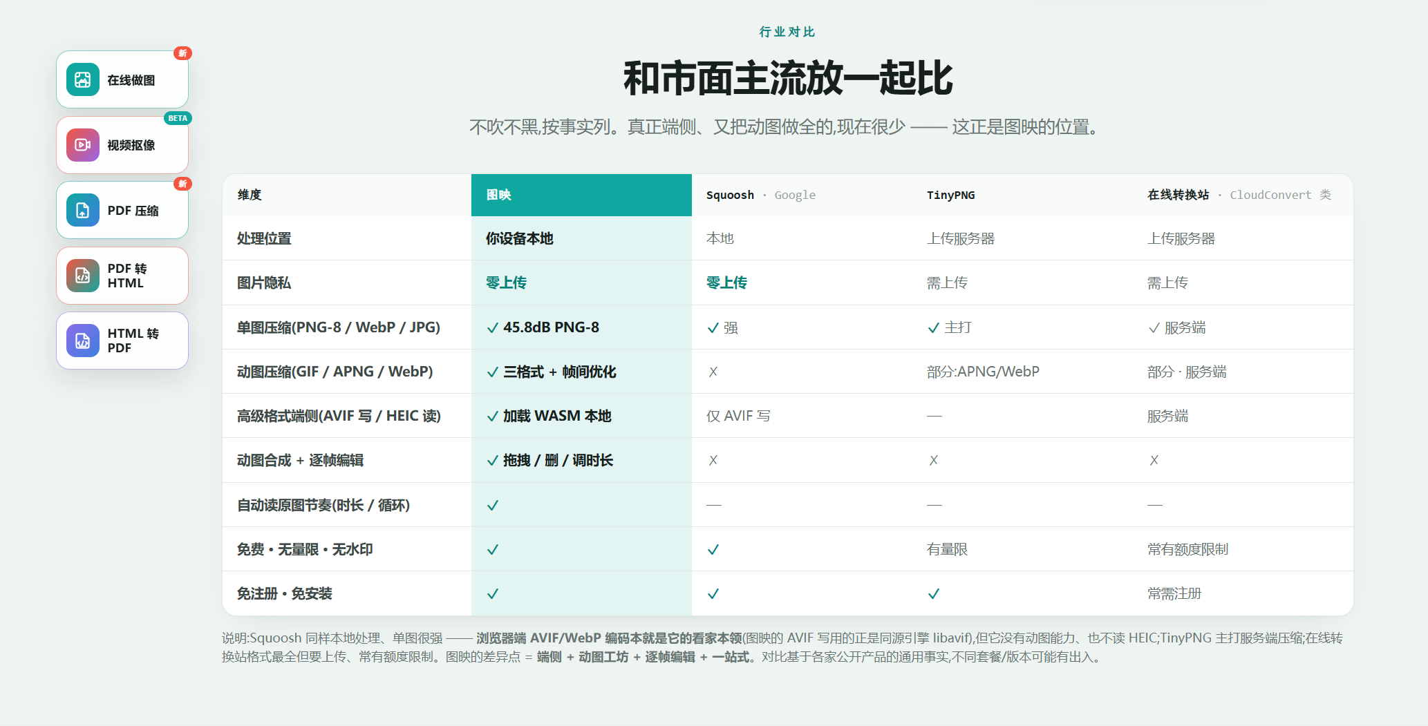Click the 视频抠像 card label

click(x=131, y=145)
